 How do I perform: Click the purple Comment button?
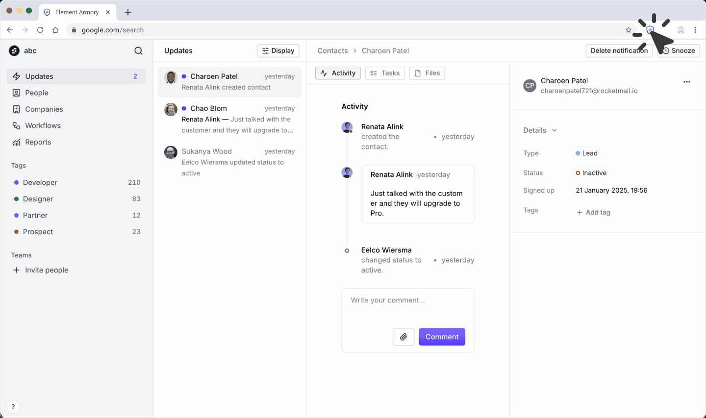tap(442, 337)
